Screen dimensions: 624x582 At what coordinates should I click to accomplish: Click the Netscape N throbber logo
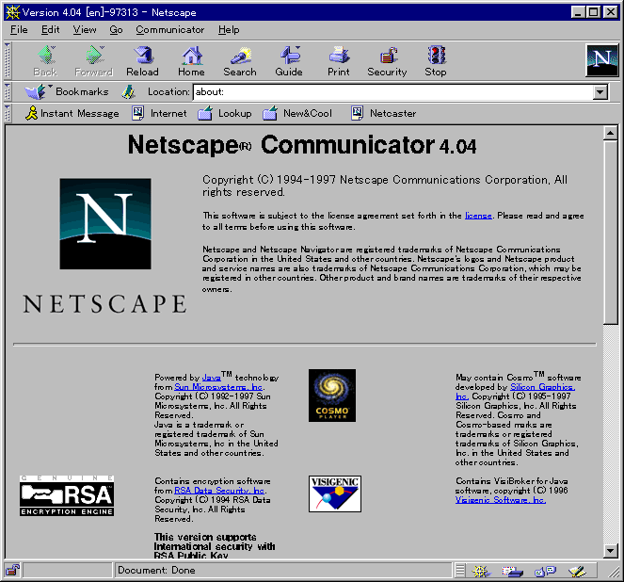point(602,60)
